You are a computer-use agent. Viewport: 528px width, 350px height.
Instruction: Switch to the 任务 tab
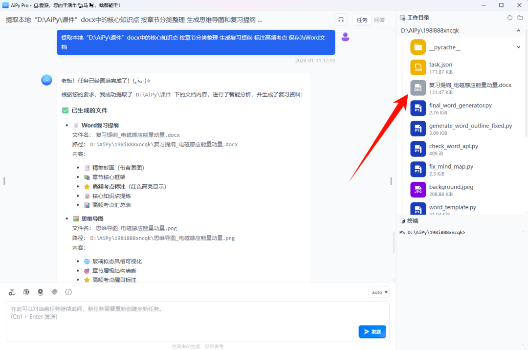click(x=362, y=20)
